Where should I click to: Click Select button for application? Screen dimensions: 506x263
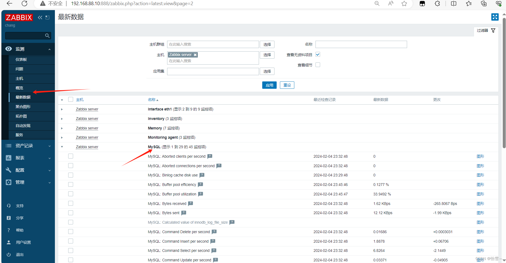(x=267, y=71)
